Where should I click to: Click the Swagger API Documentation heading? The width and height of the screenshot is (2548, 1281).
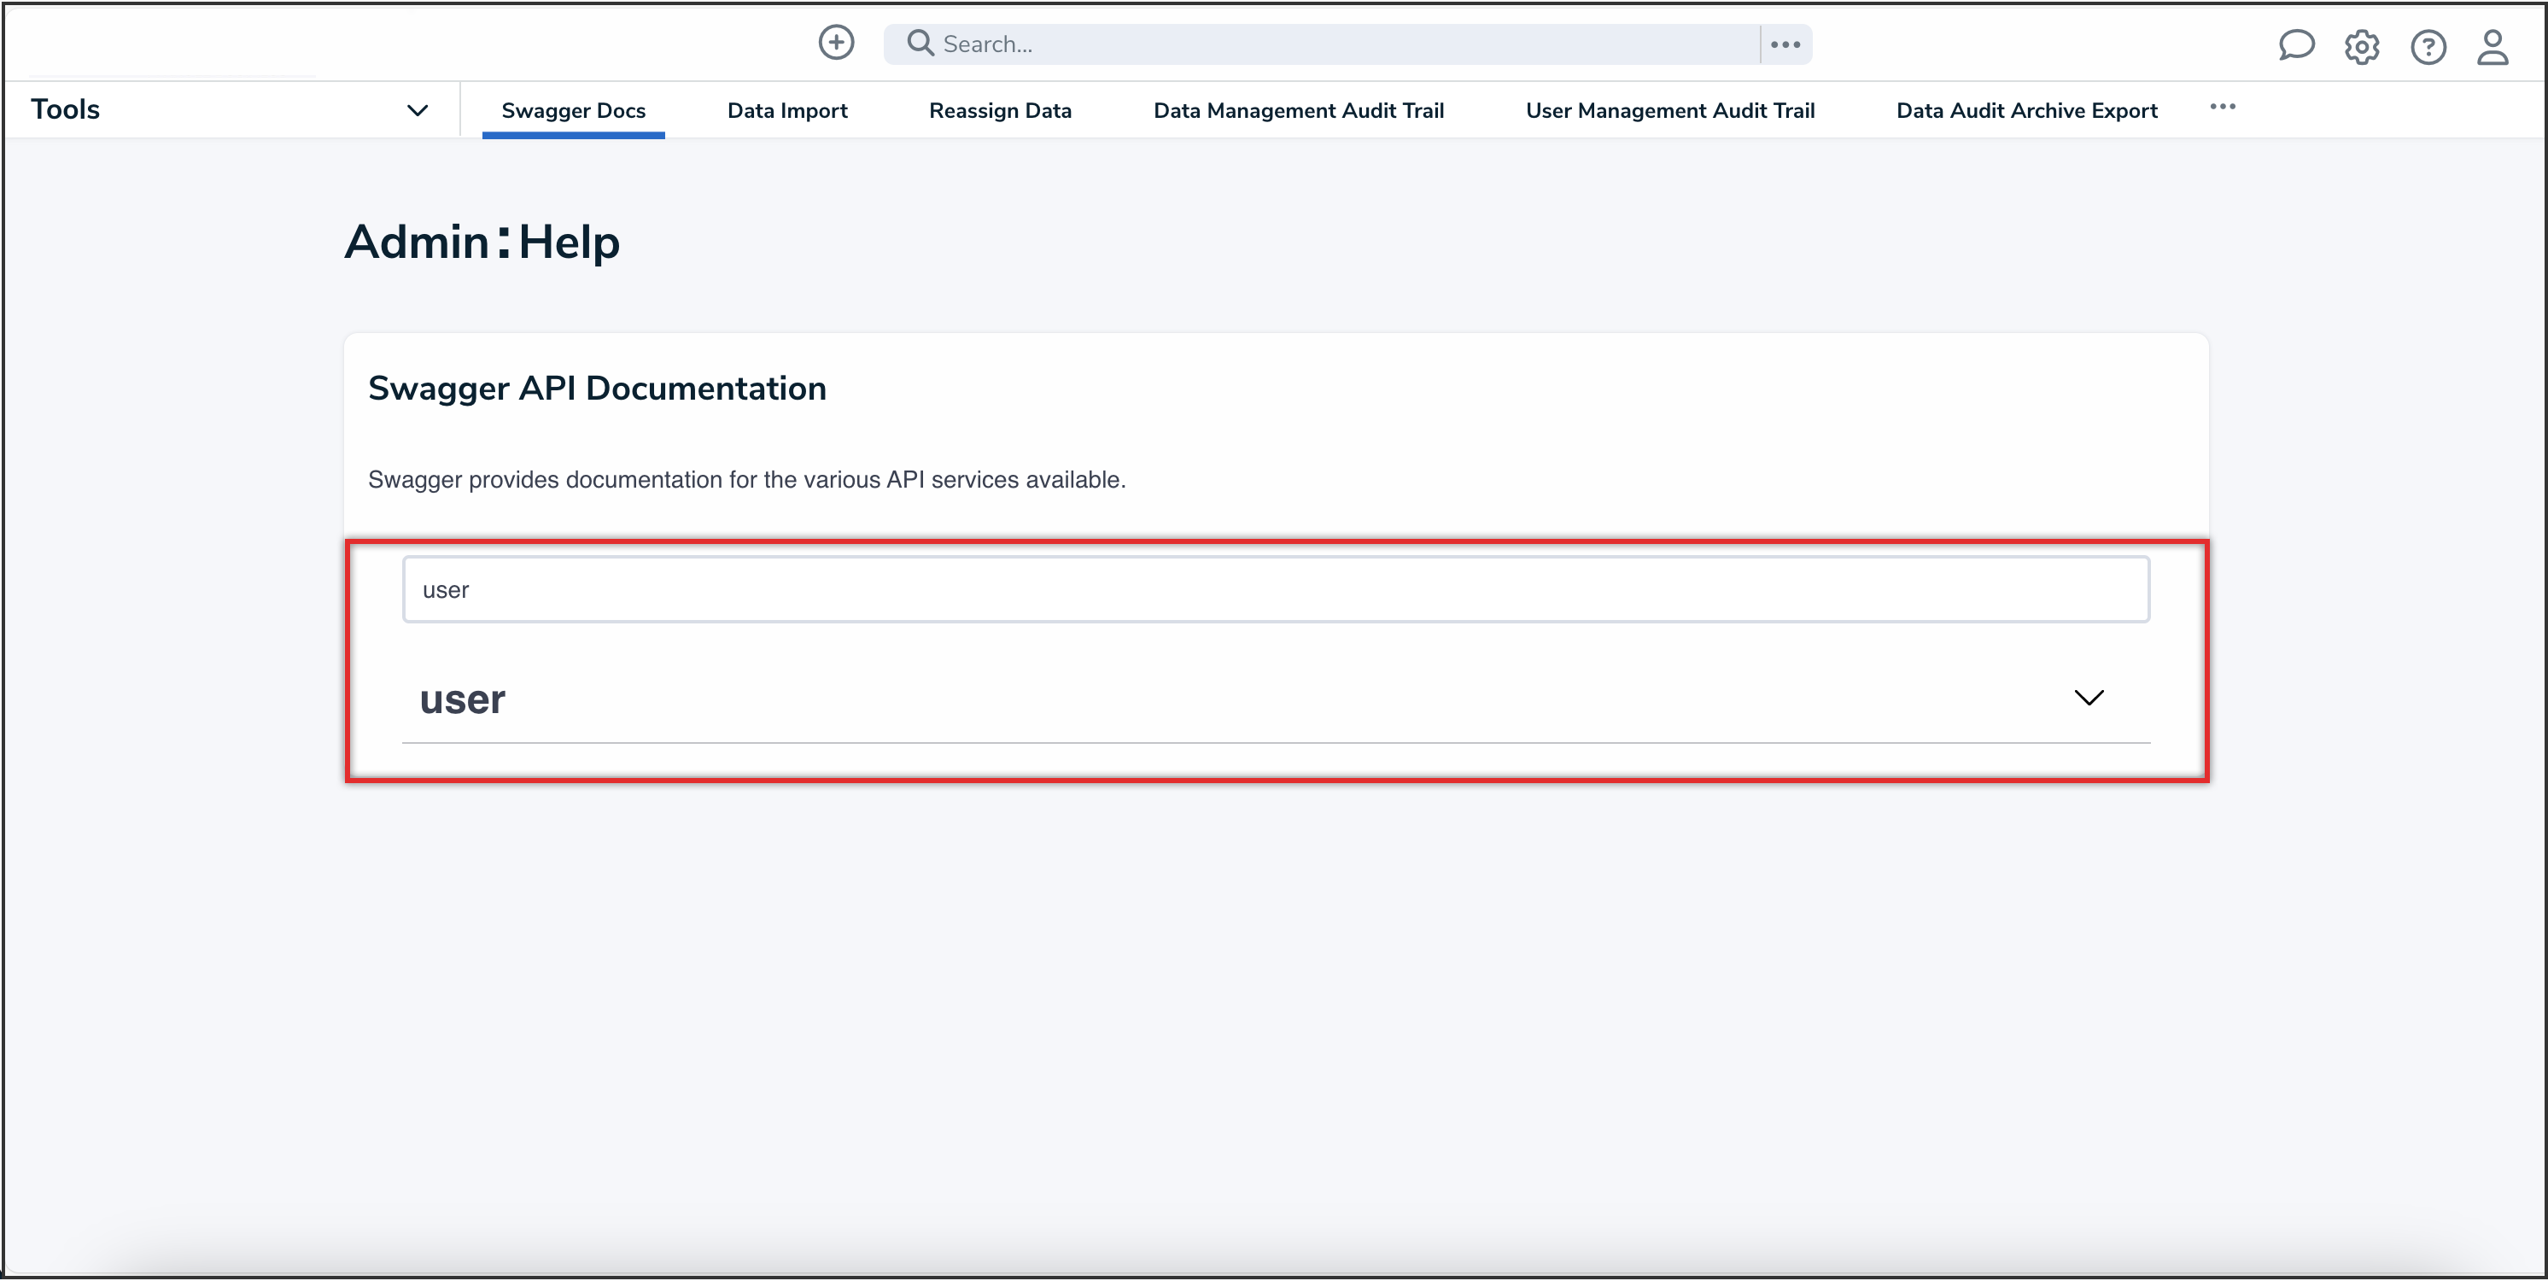click(x=598, y=388)
